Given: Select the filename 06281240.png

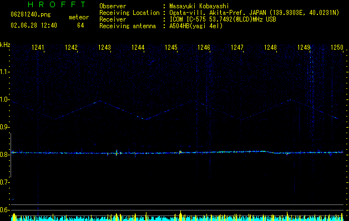Looking at the screenshot, I should 31,15.
